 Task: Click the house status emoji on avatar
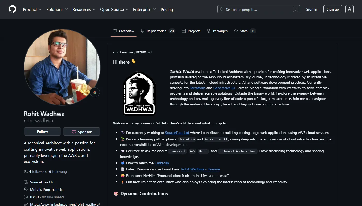(95, 92)
